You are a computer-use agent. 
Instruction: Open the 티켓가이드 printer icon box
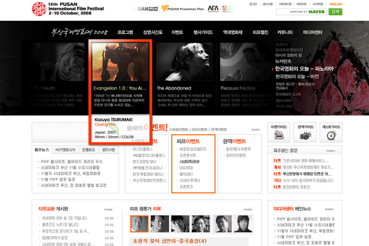[x=279, y=132]
